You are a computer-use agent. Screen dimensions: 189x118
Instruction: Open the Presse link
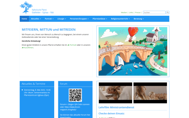pyautogui.click(x=138, y=13)
